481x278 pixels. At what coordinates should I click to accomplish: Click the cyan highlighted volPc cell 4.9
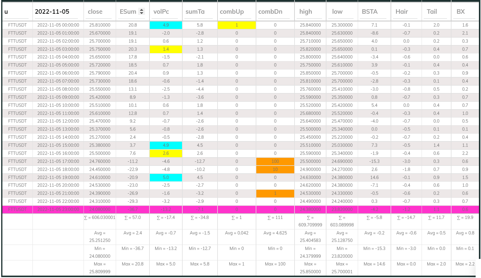[x=165, y=25]
